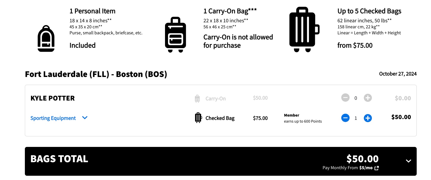Click the Sporting Equipment blue text link
The width and height of the screenshot is (431, 180).
pos(53,118)
